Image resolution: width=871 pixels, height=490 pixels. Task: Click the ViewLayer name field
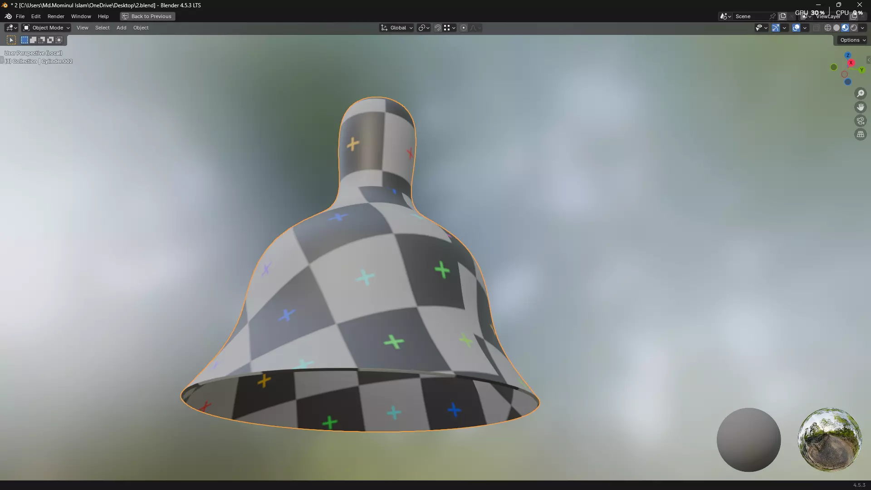(x=831, y=16)
